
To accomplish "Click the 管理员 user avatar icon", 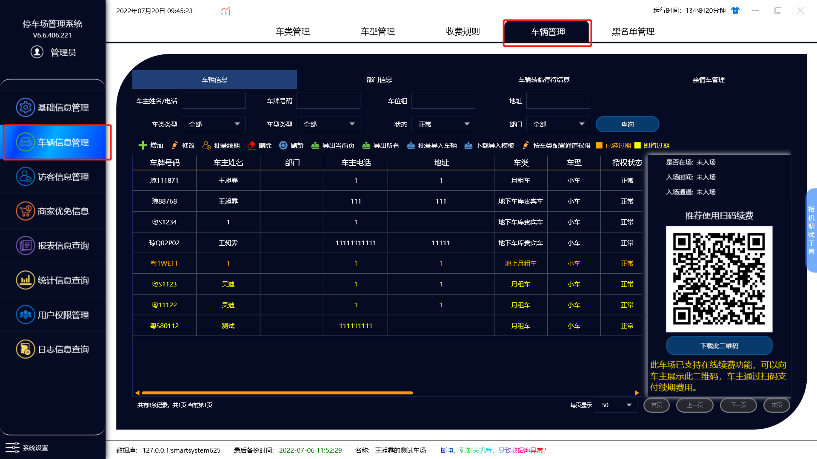I will pyautogui.click(x=37, y=52).
